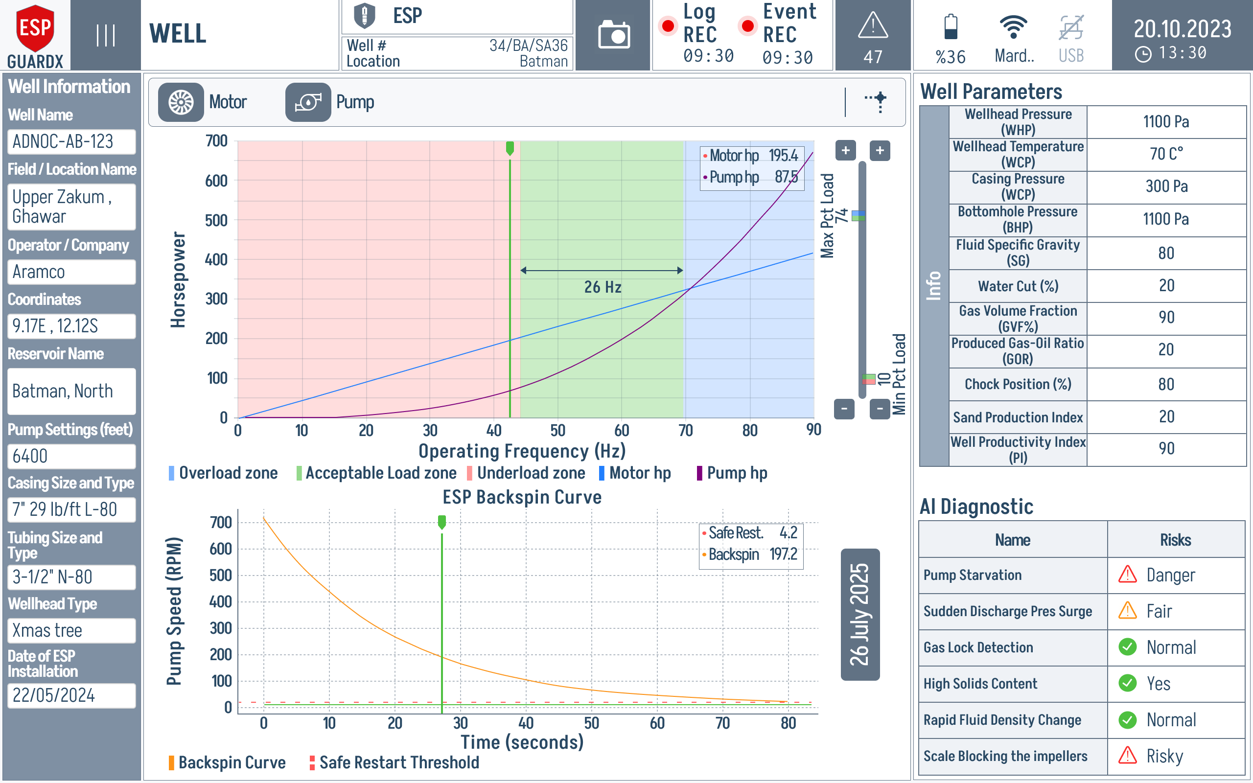Click the green frequency marker on horsepower chart

coord(510,149)
